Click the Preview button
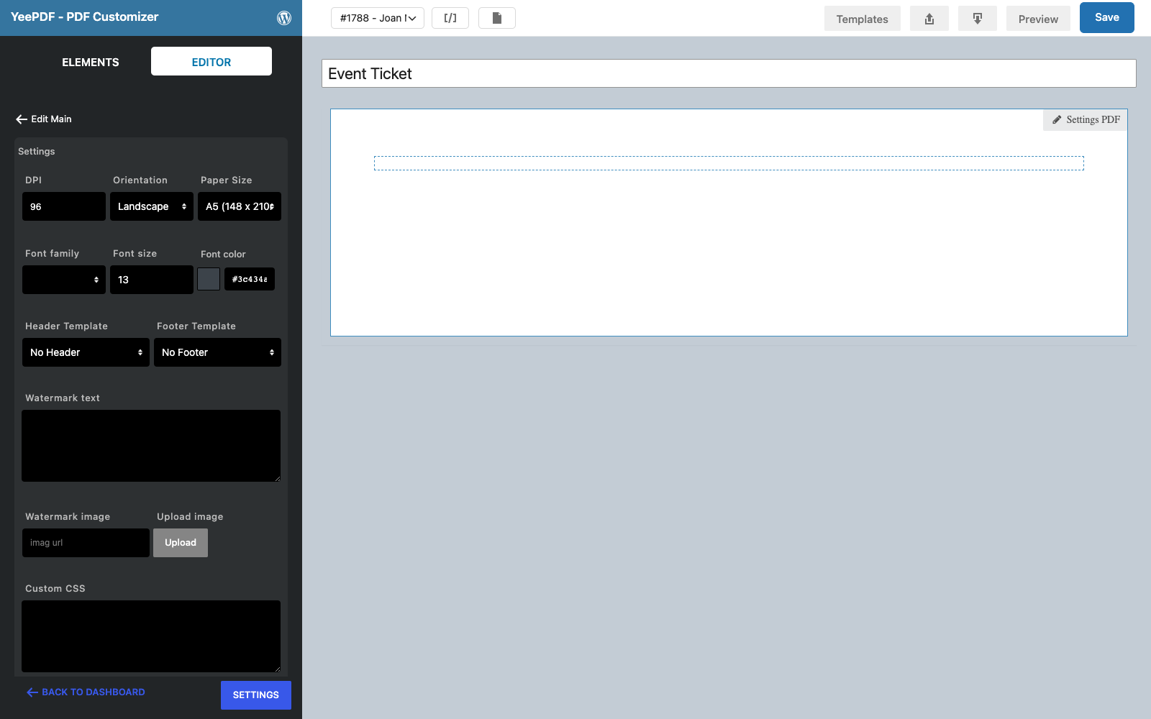 coord(1038,19)
